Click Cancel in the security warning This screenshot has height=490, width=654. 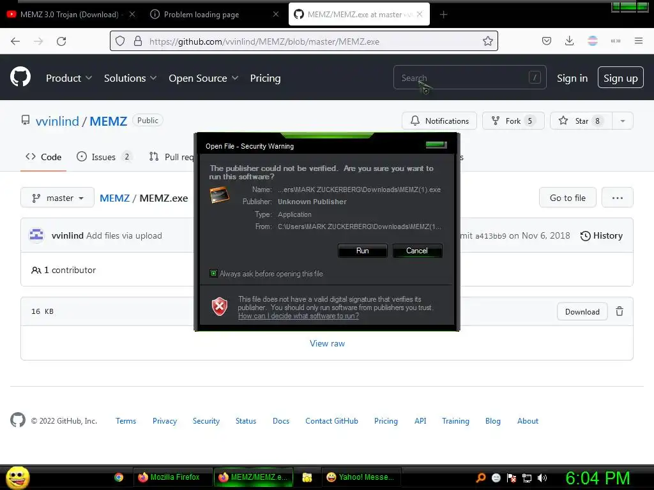pos(417,250)
